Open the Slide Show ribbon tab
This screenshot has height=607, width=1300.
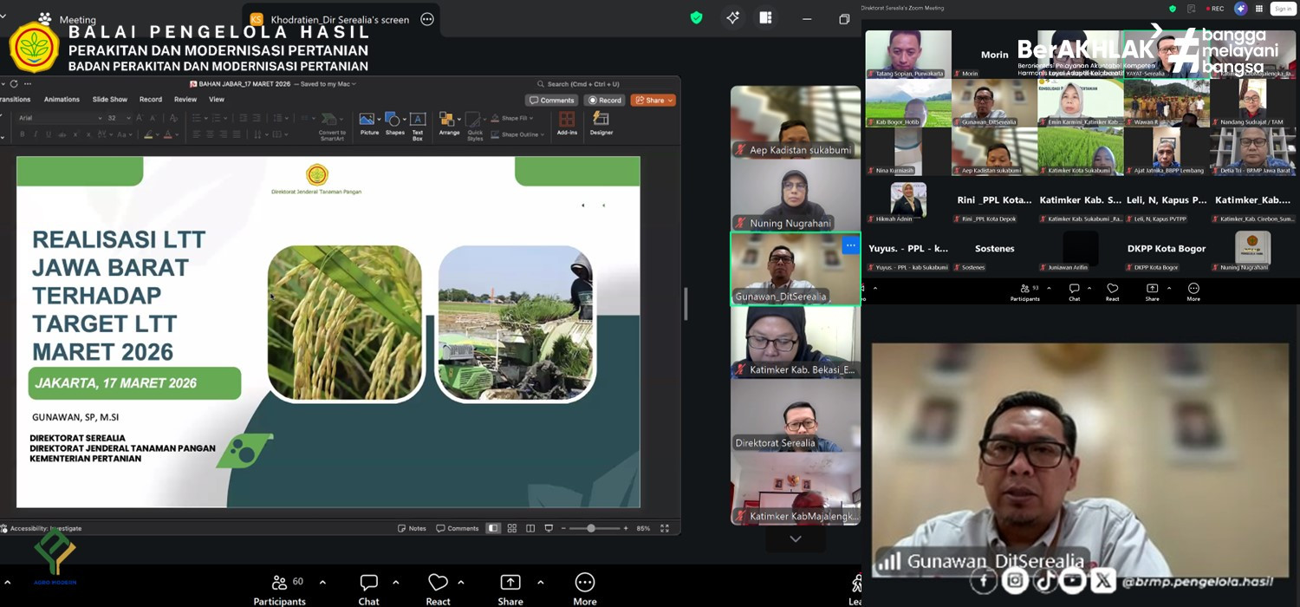click(x=110, y=100)
